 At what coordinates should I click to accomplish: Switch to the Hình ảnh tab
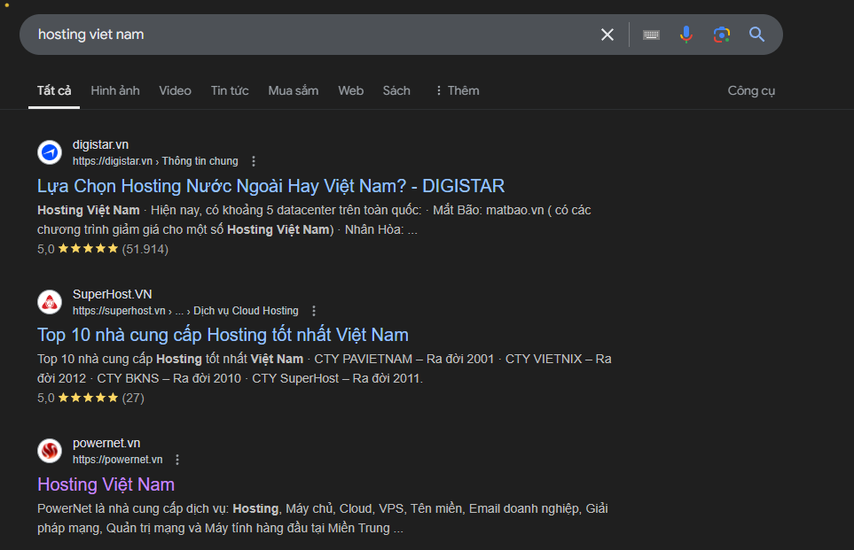[x=115, y=90]
